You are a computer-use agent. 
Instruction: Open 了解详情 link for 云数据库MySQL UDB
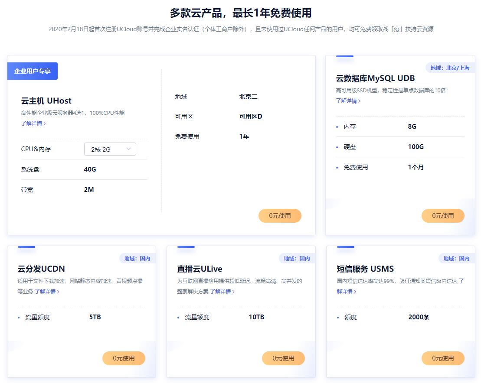coord(347,101)
